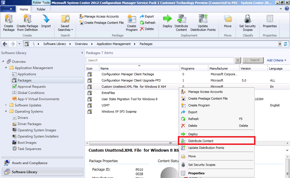Screen dimensions: 290x178
Task: Open Create Package from Definition wizard
Action: (x=27, y=23)
